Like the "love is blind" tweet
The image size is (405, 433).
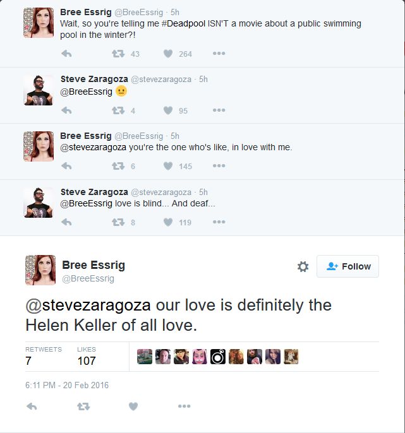pyautogui.click(x=168, y=222)
